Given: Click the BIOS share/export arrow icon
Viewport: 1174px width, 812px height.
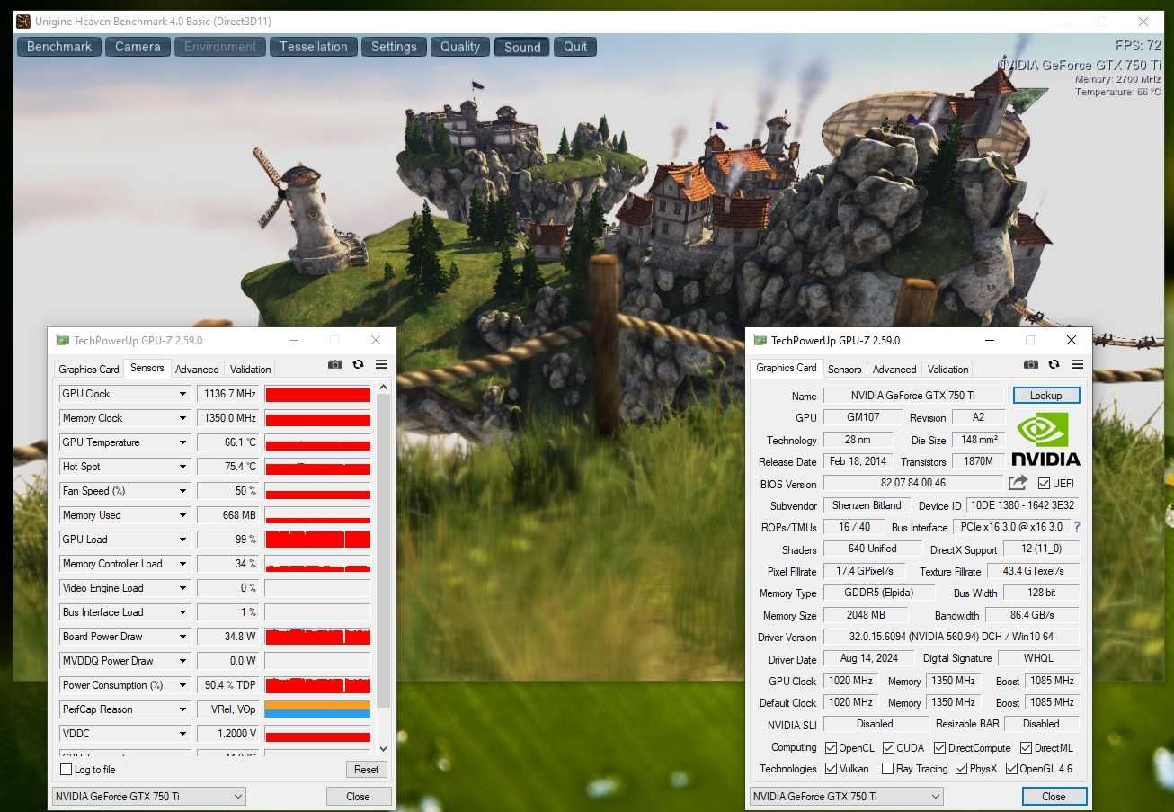Looking at the screenshot, I should click(1018, 483).
